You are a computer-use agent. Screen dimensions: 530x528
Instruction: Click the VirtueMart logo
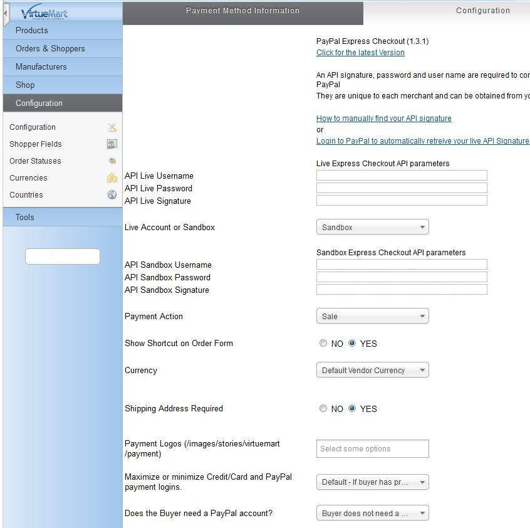pyautogui.click(x=44, y=13)
